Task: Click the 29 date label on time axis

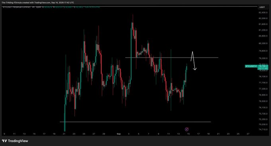Action: pyautogui.click(x=104, y=134)
